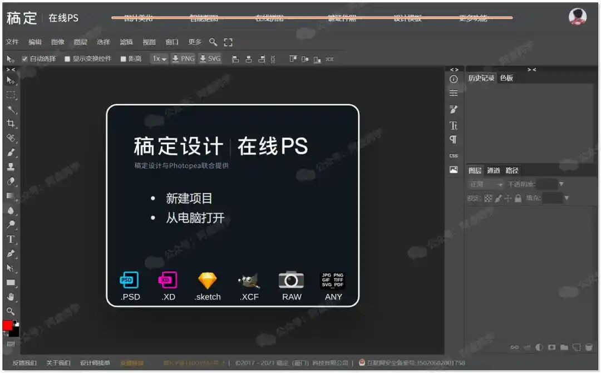The width and height of the screenshot is (601, 373).
Task: Collapse the left toolbar arrows
Action: click(11, 70)
